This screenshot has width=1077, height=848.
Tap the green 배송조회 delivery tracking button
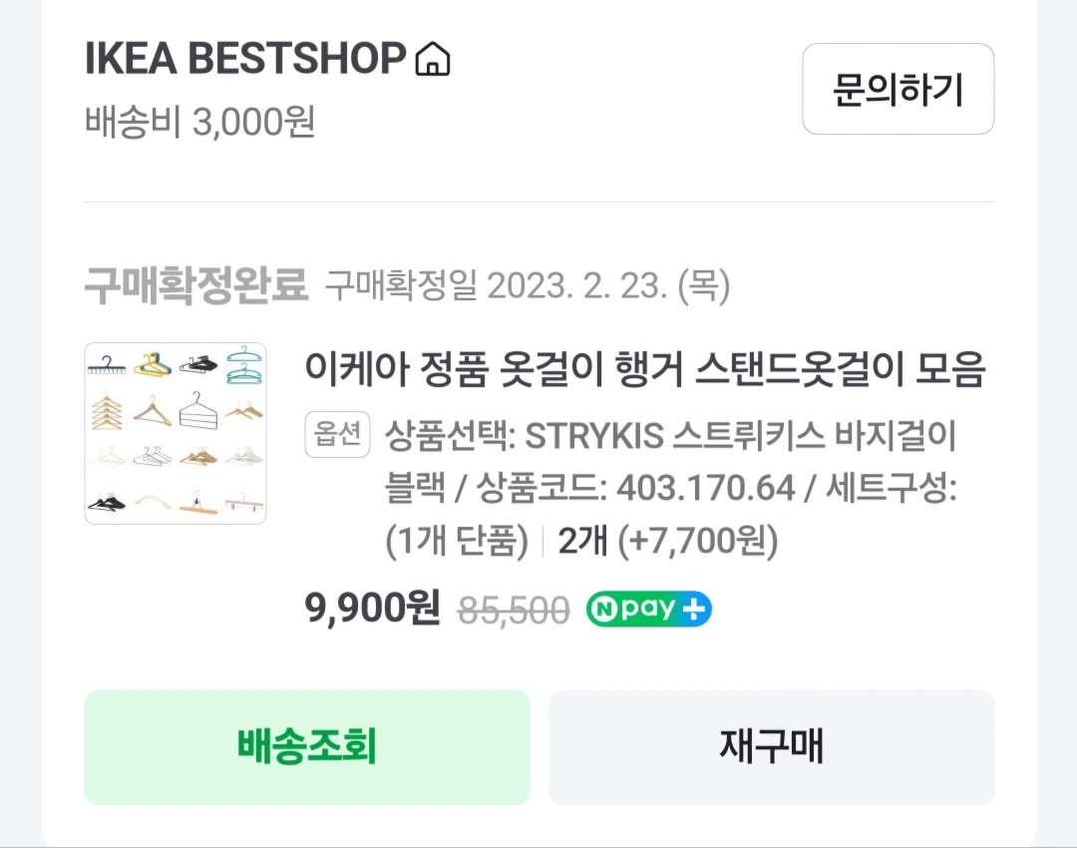coord(306,746)
